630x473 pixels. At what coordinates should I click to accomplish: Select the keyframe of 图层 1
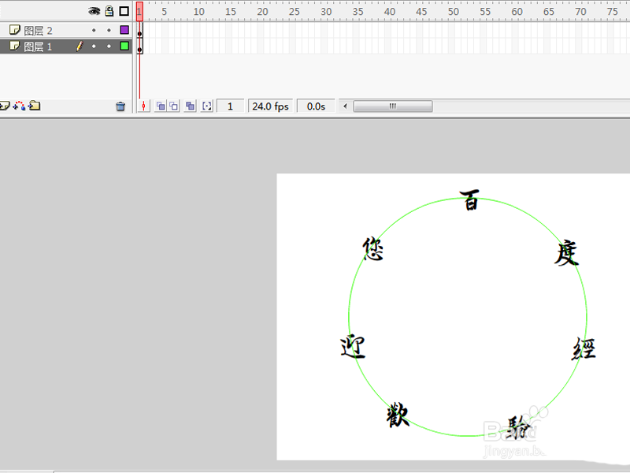coord(140,47)
